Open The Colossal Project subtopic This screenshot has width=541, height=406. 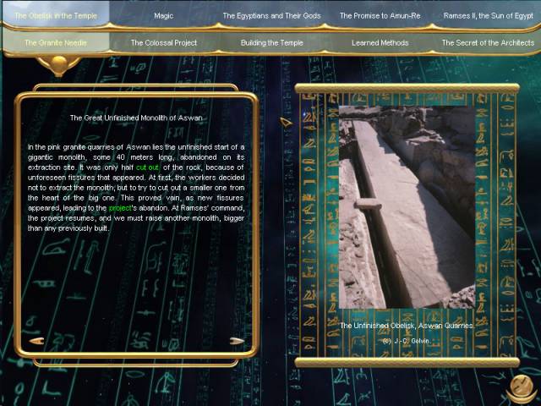coord(163,42)
